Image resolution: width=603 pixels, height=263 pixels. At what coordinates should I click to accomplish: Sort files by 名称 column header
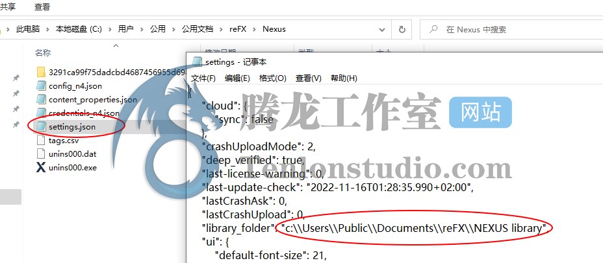click(43, 53)
